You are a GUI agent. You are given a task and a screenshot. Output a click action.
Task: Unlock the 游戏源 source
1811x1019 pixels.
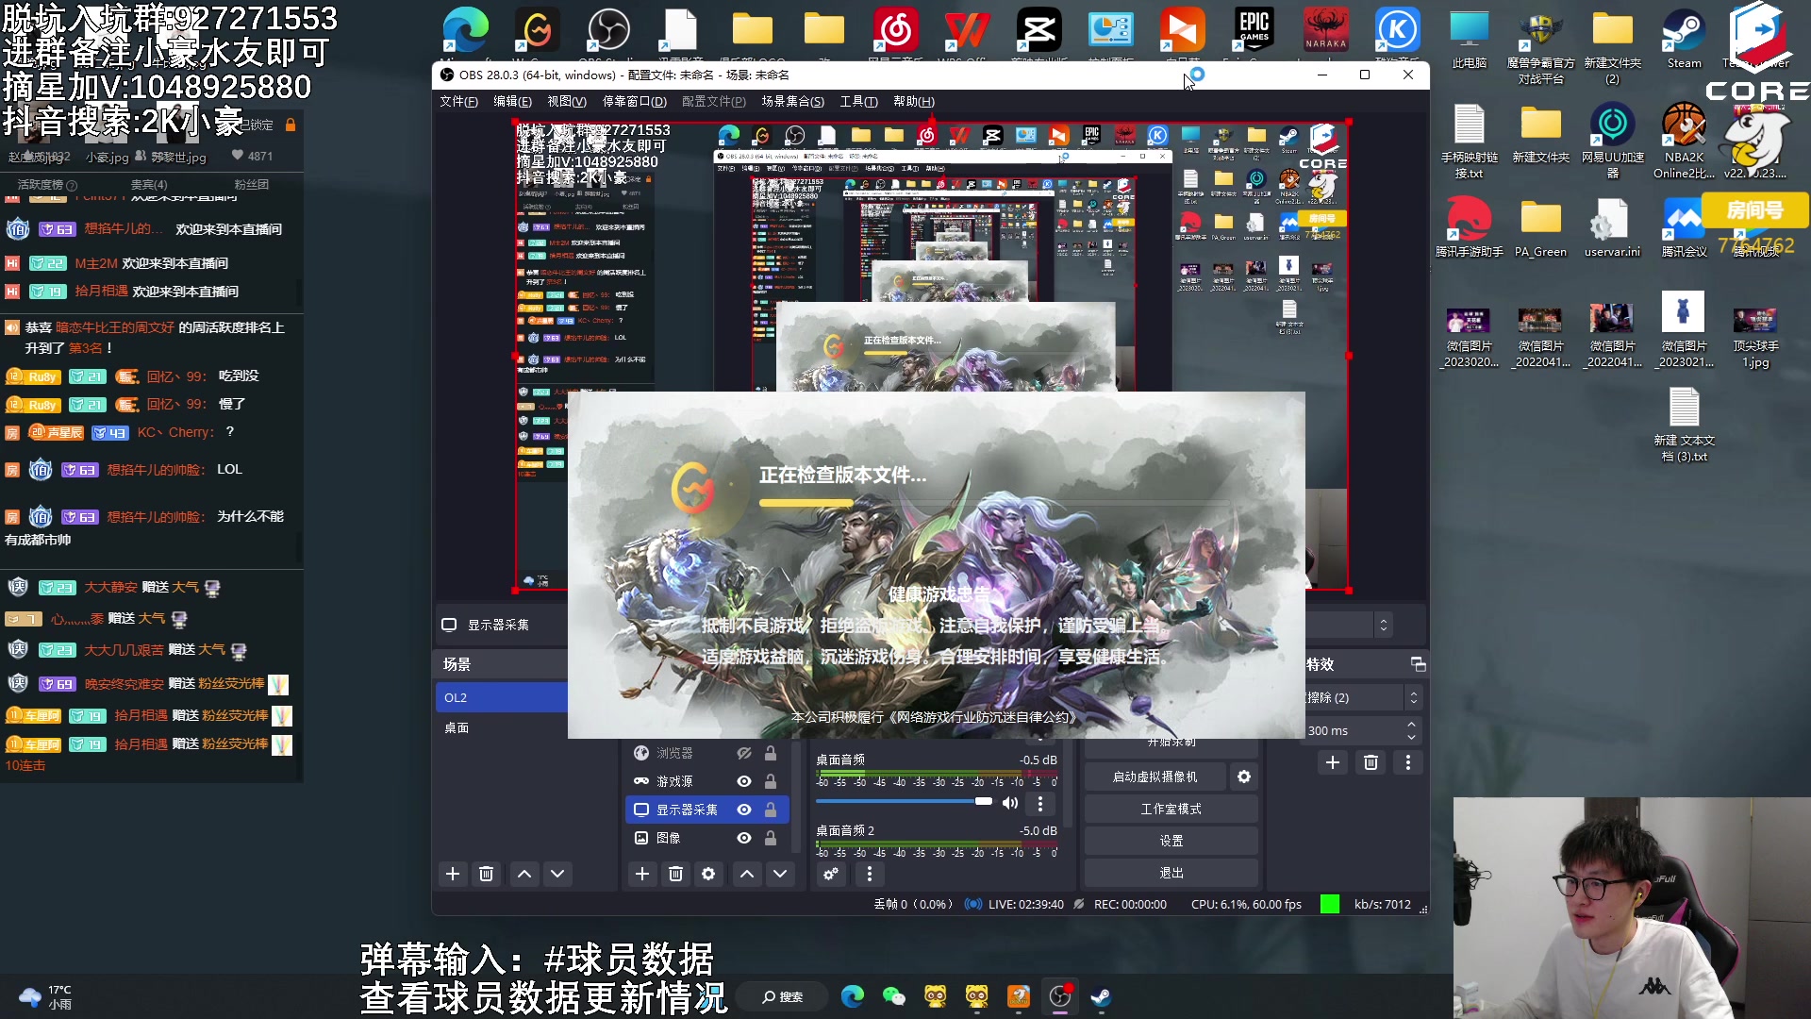[x=771, y=781]
